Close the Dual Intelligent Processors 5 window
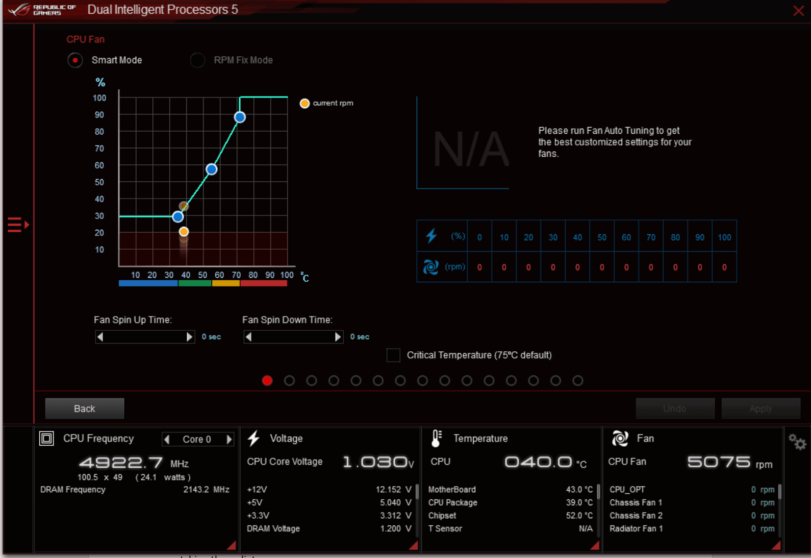The image size is (811, 558). [798, 11]
